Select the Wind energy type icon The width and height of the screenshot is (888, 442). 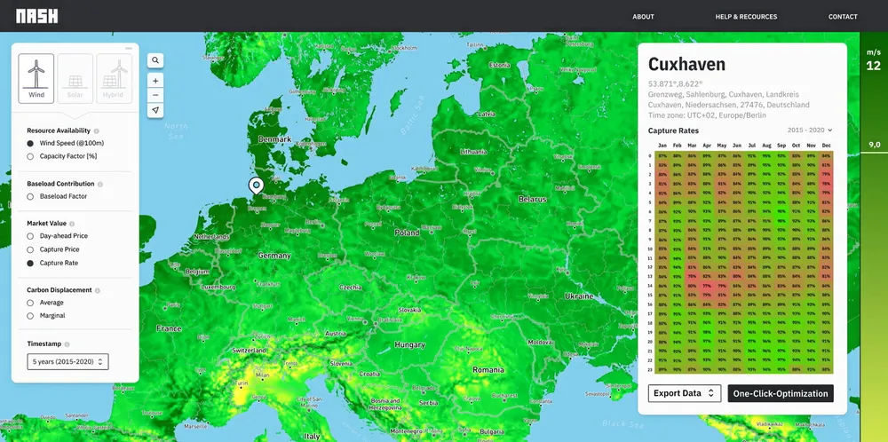tap(36, 78)
